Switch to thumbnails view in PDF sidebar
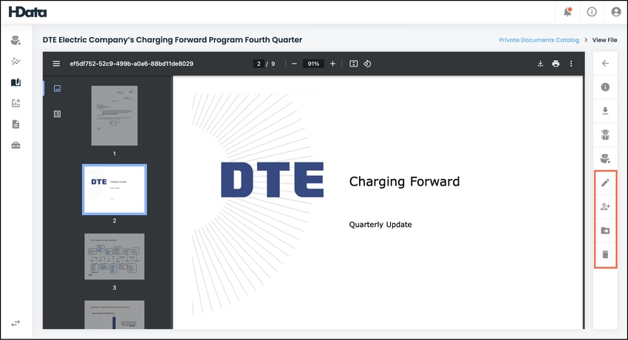628x340 pixels. 58,88
